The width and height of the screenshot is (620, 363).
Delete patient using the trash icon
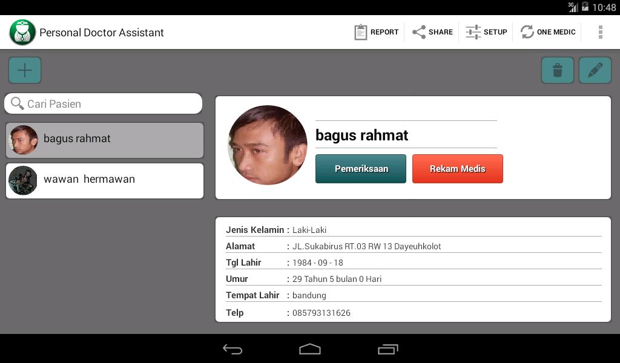coord(557,71)
